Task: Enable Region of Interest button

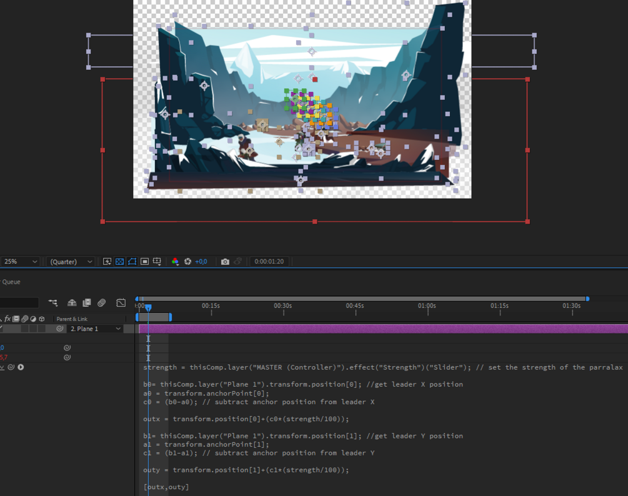Action: pyautogui.click(x=144, y=261)
